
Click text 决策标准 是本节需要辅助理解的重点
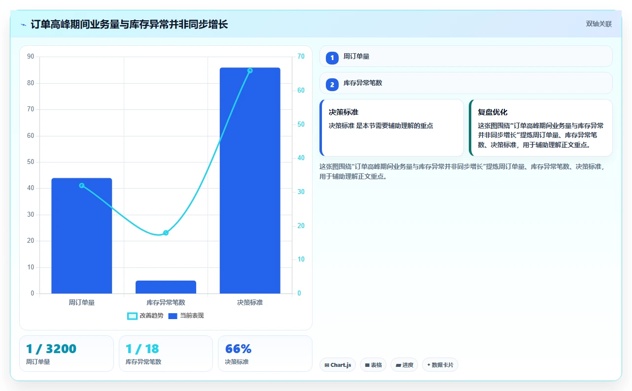pyautogui.click(x=381, y=126)
